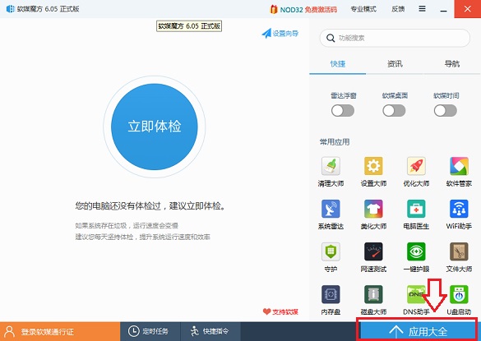Screen dimensions: 481x341
Task: Click the 功能搜索 search field
Action: click(x=395, y=38)
